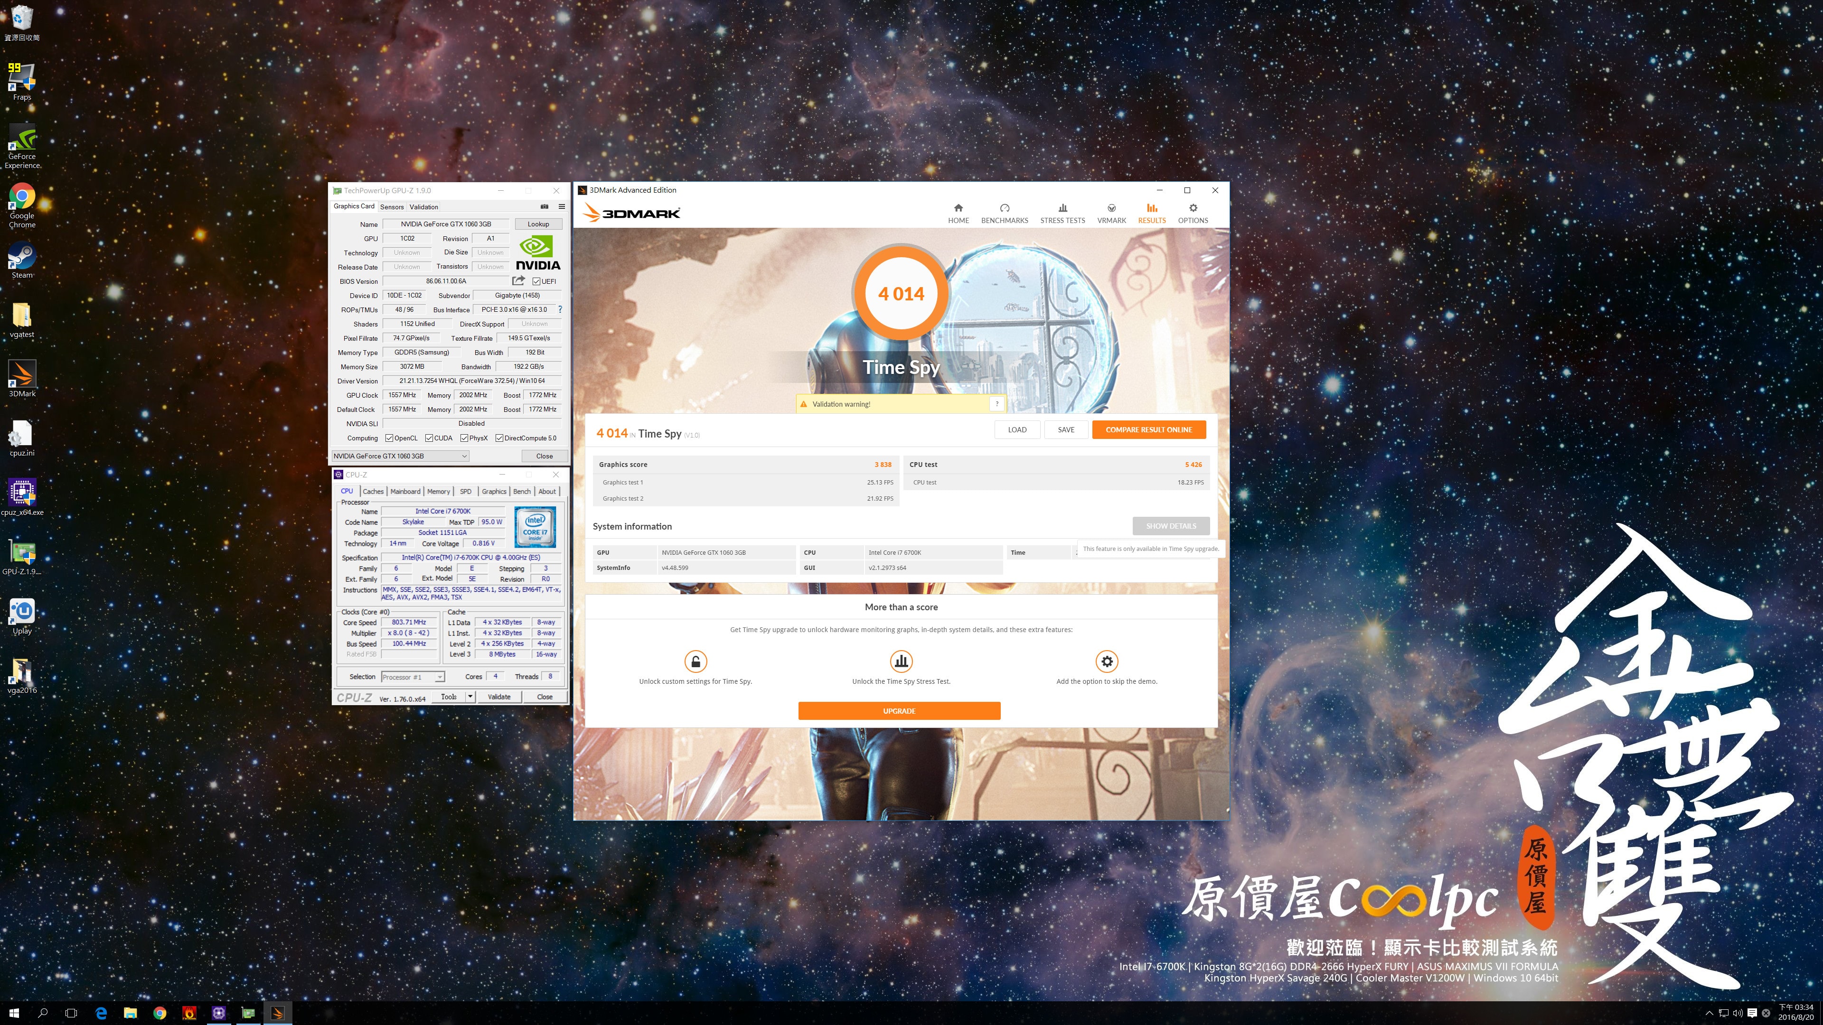Open the Recycle Bin desktop icon

(x=22, y=22)
